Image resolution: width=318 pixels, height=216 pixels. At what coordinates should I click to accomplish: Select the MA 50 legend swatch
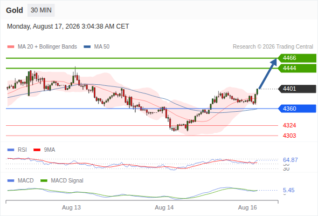(x=87, y=47)
